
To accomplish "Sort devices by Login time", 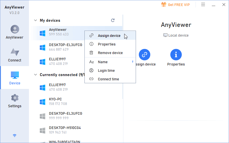I will point(106,71).
